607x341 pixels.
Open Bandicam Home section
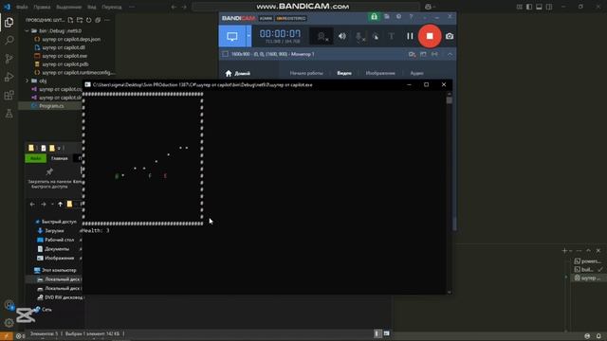click(x=238, y=73)
